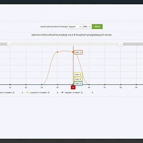Toggle the wysłanych legend series

tap(38, 93)
